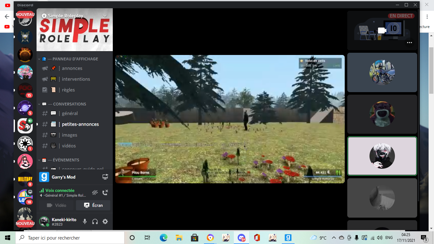The height and width of the screenshot is (244, 434).
Task: Toggle noise suppression in voice panel
Action: [x=95, y=193]
